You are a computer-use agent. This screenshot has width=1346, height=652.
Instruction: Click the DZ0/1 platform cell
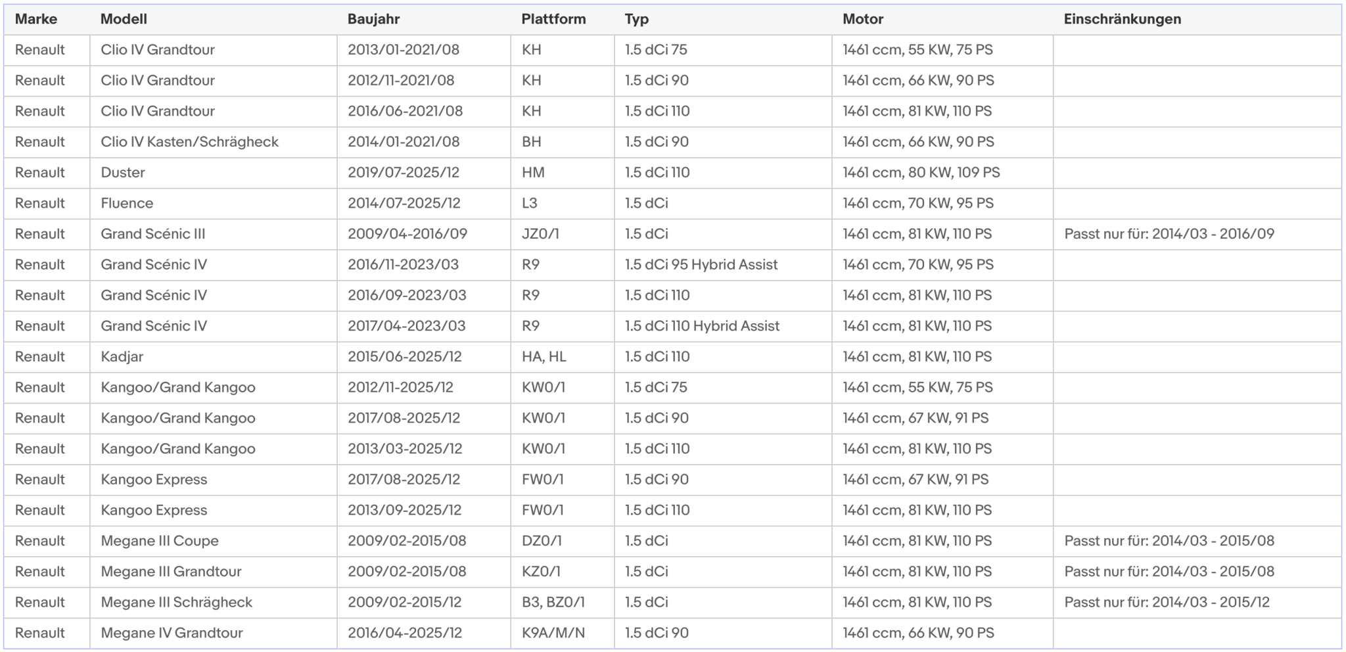click(x=563, y=541)
